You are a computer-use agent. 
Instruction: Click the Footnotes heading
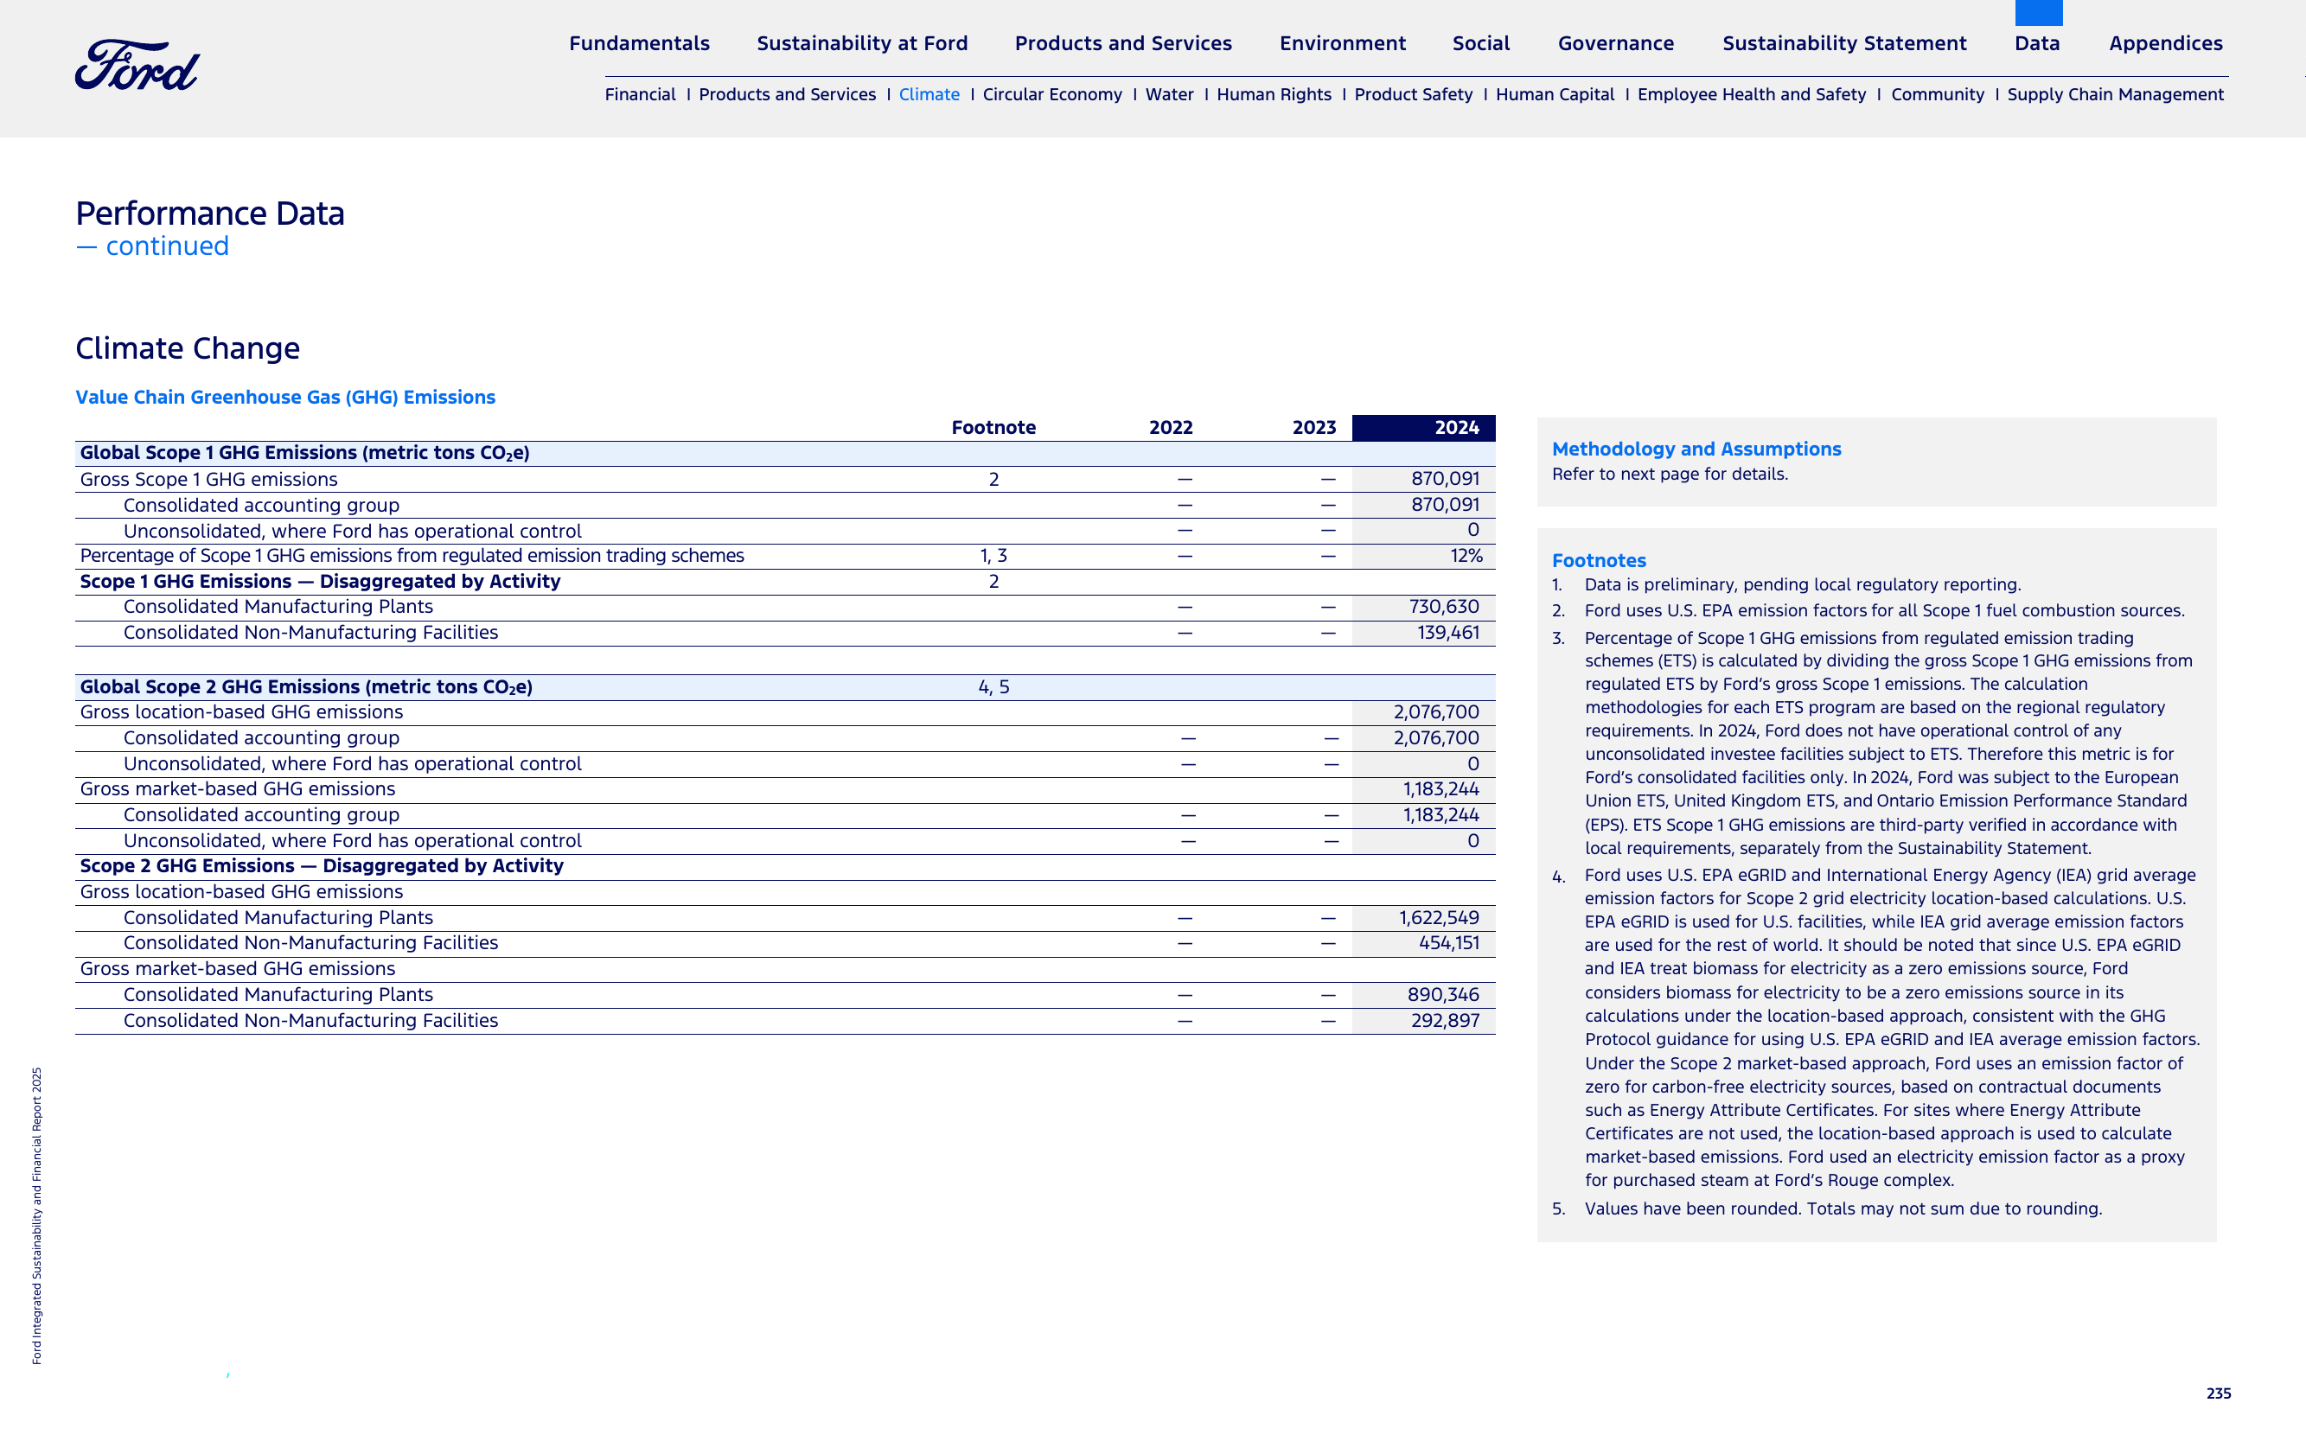1599,560
